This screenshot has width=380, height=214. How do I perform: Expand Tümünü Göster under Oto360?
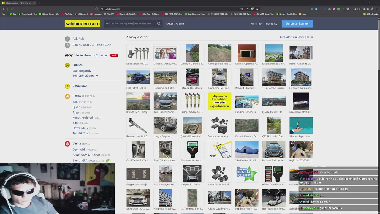point(85,76)
